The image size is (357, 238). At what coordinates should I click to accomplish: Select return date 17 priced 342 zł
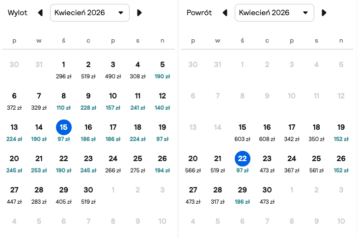(x=292, y=132)
